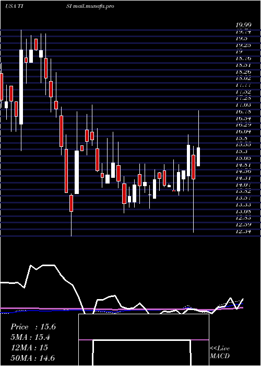The width and height of the screenshot is (261, 366).
Task: Click the 12.34 price label
Action: click(243, 231)
